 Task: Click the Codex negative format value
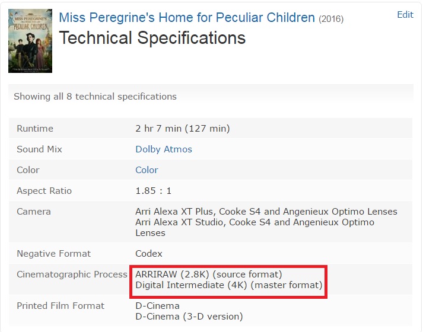pyautogui.click(x=149, y=254)
